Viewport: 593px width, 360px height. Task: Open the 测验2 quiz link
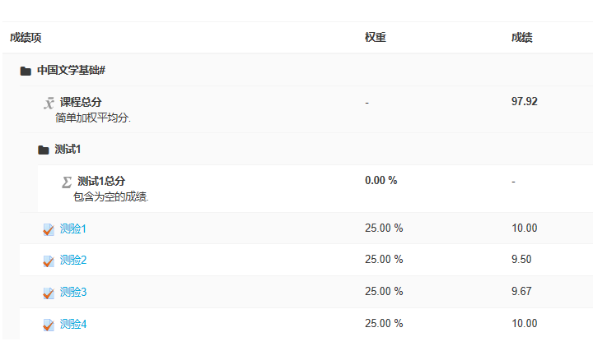point(73,260)
